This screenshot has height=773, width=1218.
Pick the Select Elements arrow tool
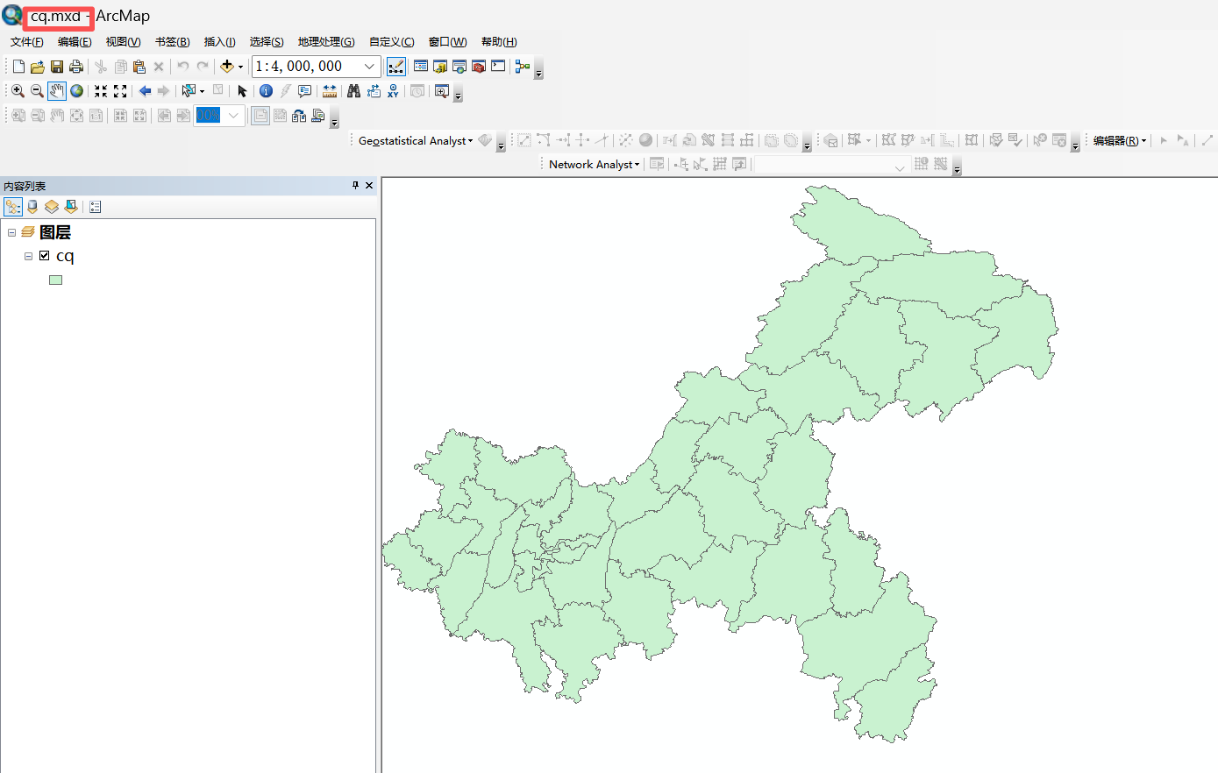[x=242, y=91]
